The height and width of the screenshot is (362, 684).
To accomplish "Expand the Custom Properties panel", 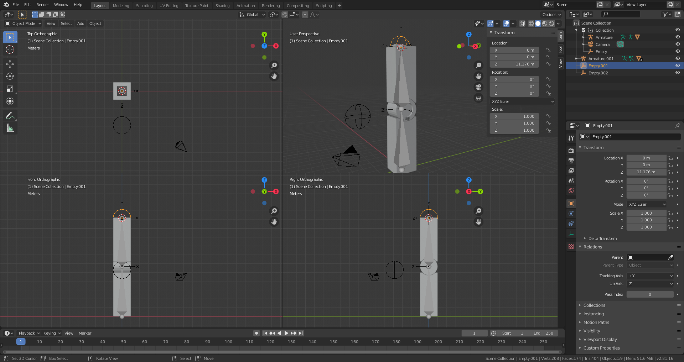I will click(601, 348).
